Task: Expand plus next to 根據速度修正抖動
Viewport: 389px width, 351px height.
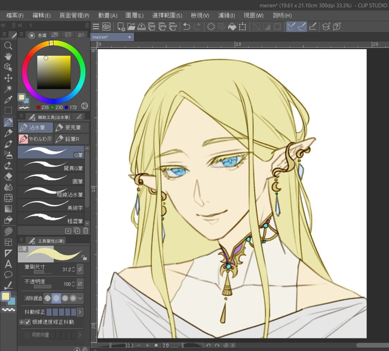Action: (22, 322)
